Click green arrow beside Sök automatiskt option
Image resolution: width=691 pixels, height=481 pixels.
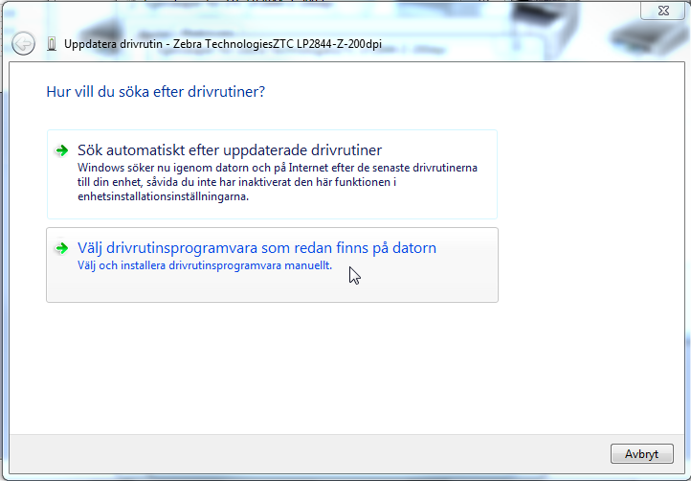(61, 150)
